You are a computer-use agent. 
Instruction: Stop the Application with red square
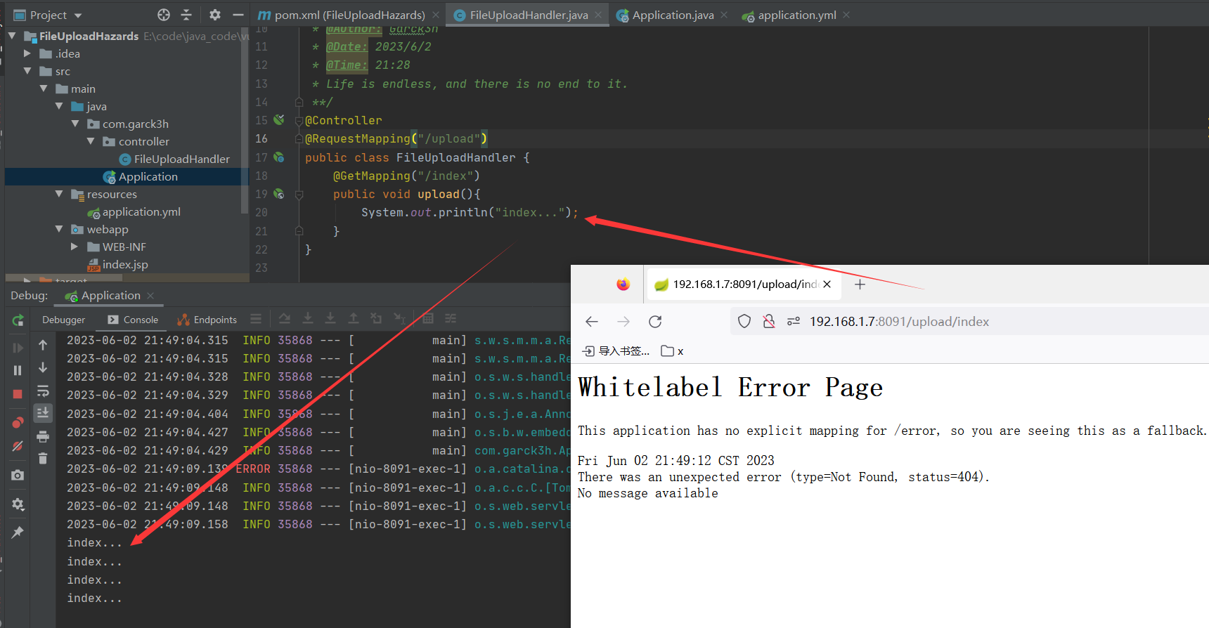coord(18,394)
